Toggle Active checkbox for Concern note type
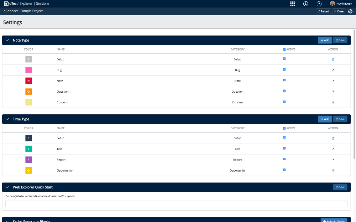Image resolution: width=356 pixels, height=222 pixels. click(x=284, y=102)
